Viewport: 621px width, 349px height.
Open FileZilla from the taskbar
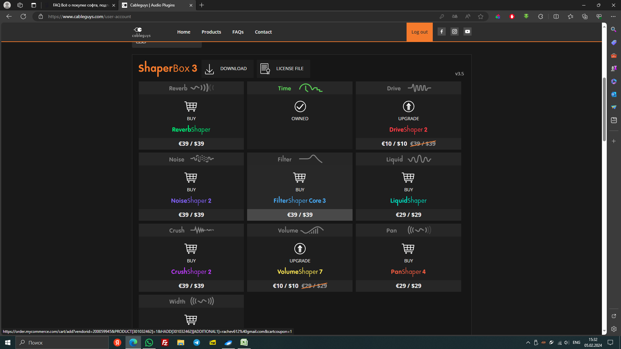pos(165,343)
